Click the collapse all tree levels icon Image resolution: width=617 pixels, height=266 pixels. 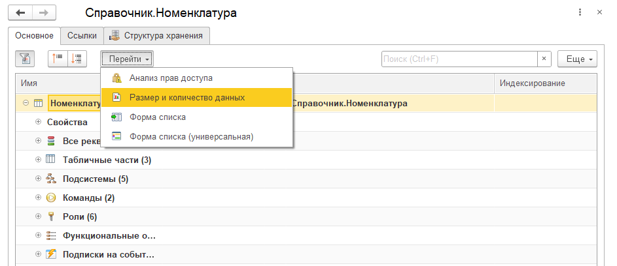[77, 59]
